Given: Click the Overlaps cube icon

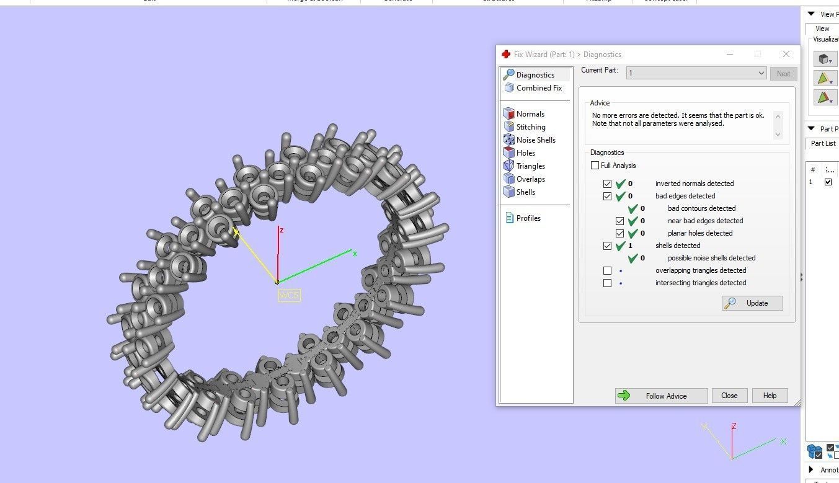Looking at the screenshot, I should click(508, 179).
